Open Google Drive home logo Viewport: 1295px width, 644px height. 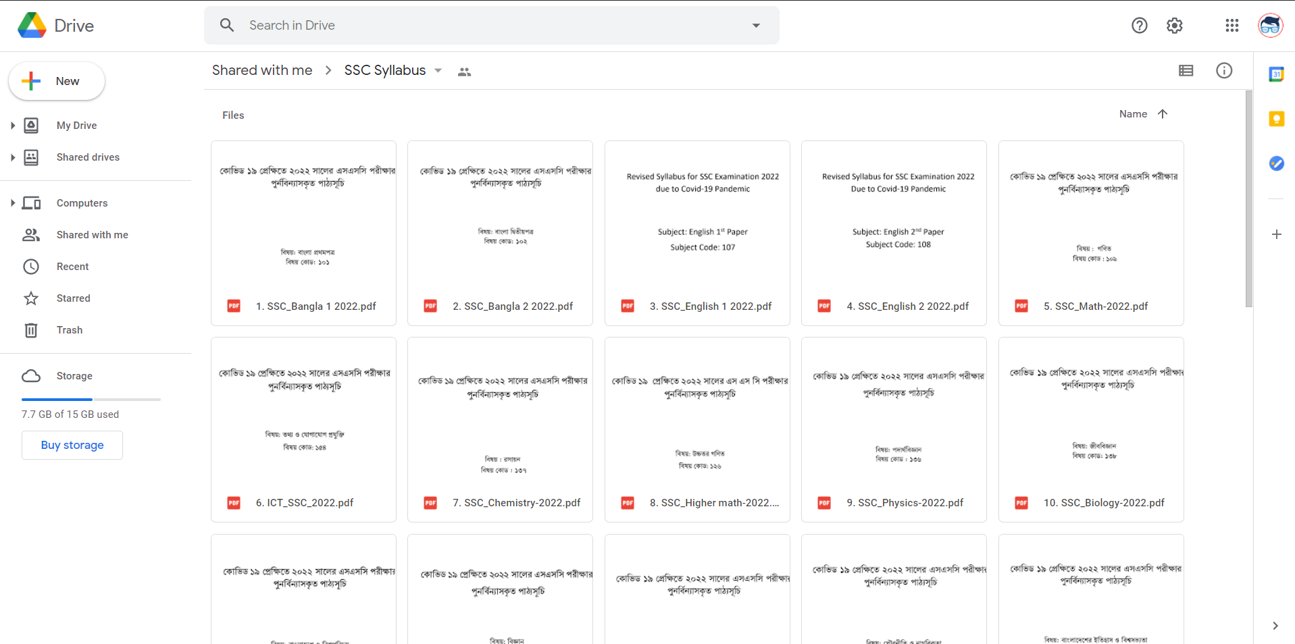(55, 26)
